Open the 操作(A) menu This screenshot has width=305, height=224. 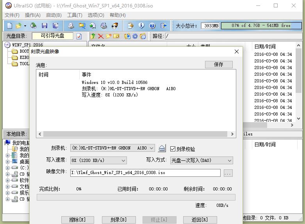click(x=33, y=15)
